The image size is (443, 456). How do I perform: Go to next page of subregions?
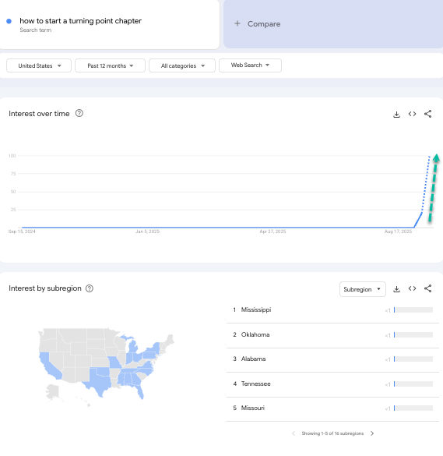372,433
